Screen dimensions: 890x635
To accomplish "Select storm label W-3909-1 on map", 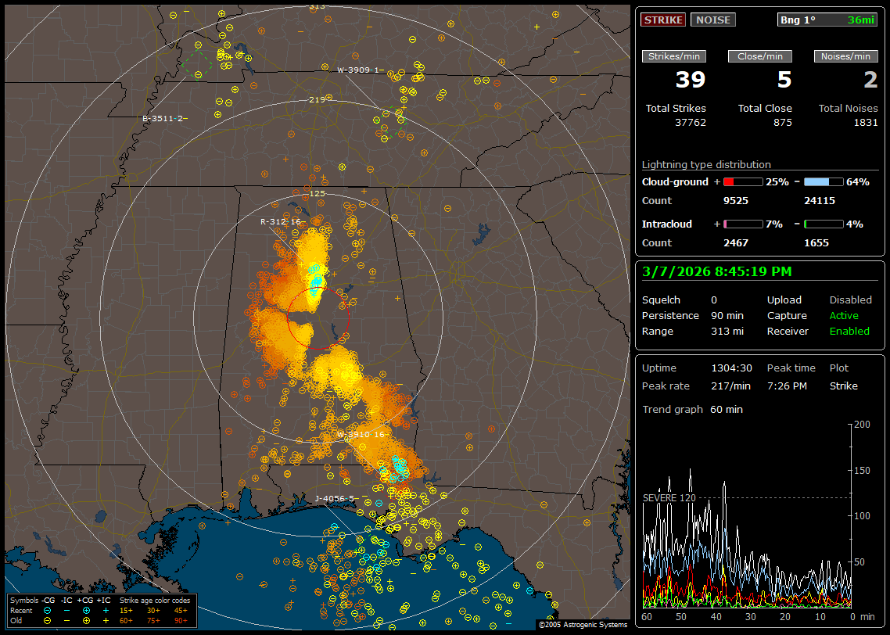I will [360, 70].
